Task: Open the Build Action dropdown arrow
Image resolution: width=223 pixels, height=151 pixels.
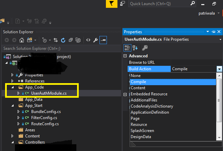Action: pos(219,69)
